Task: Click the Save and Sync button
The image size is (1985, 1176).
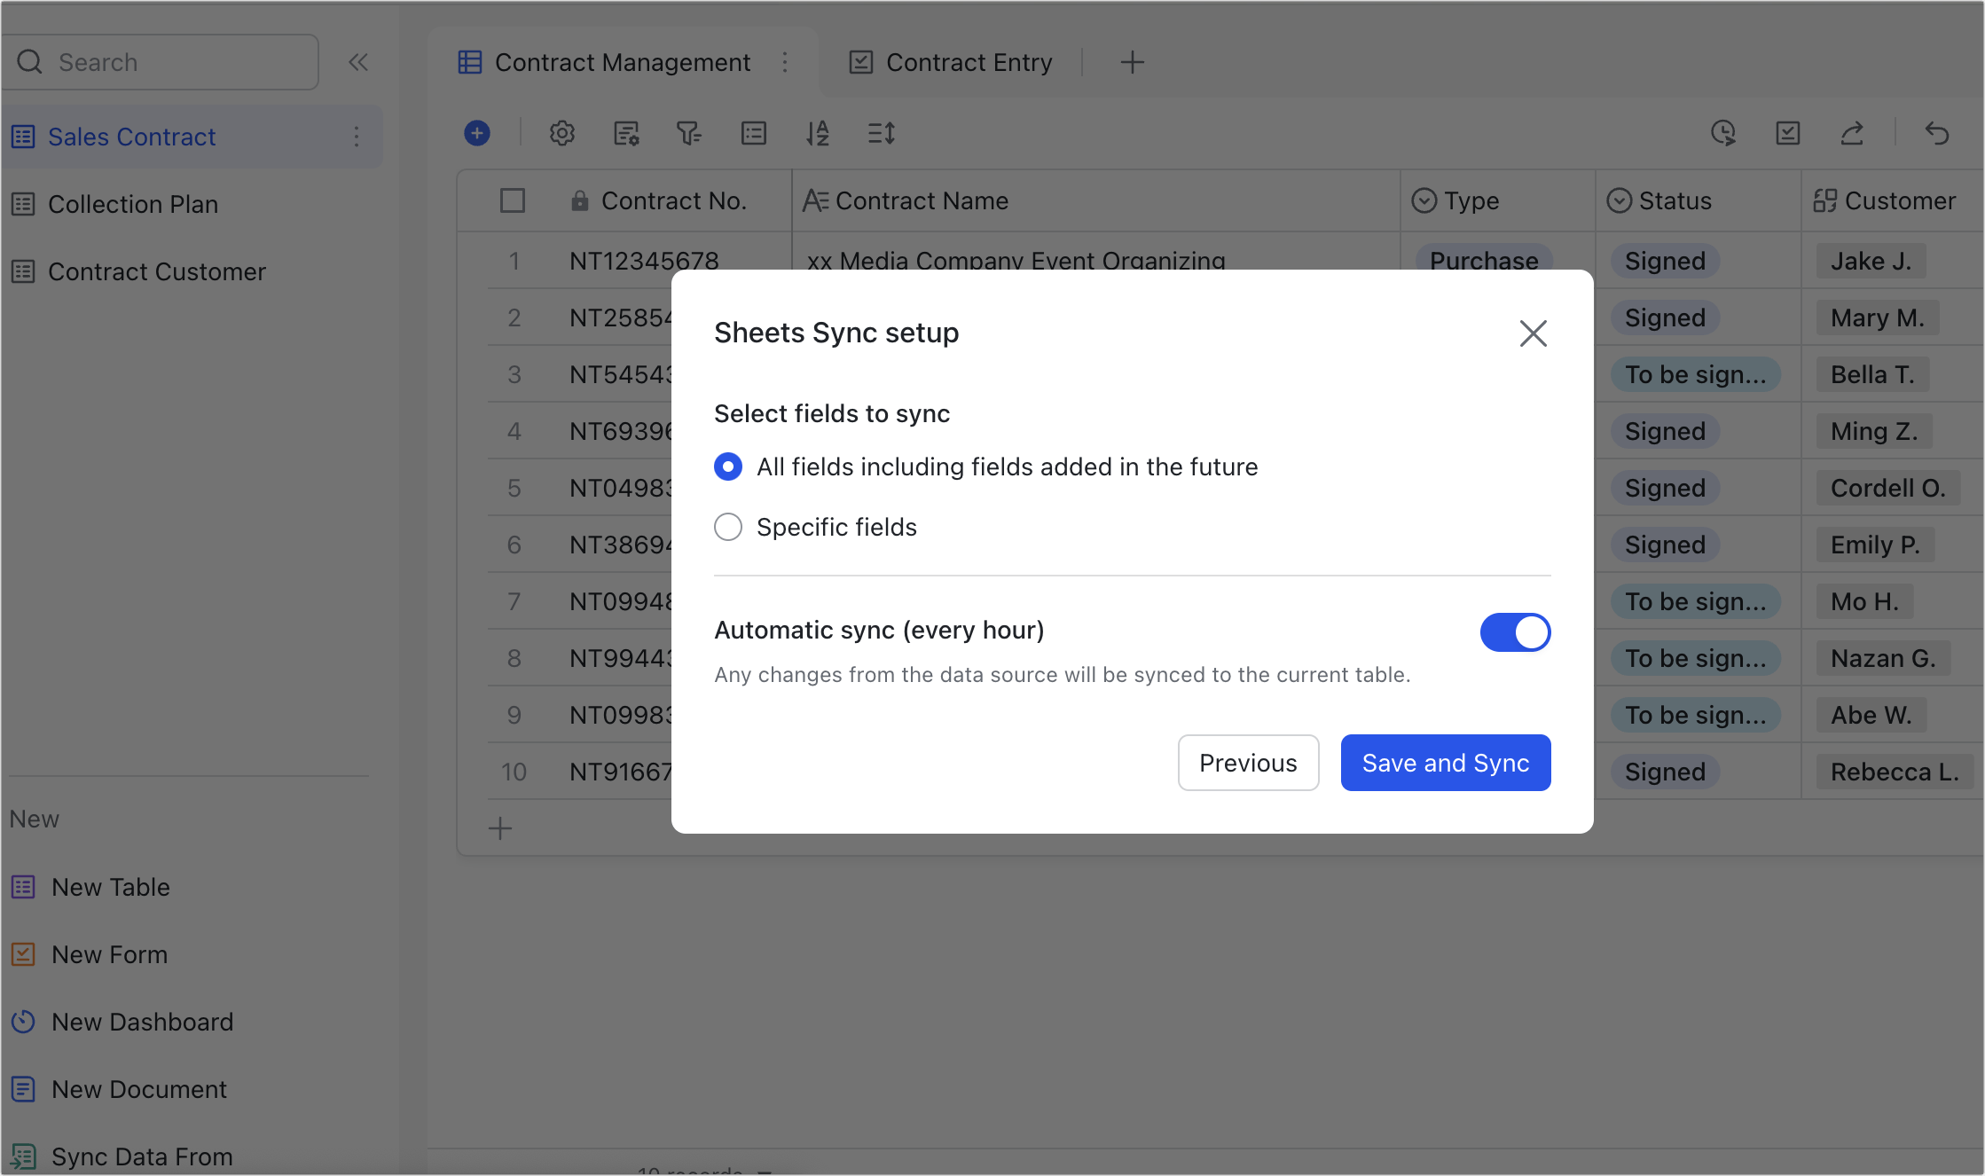Action: 1445,762
